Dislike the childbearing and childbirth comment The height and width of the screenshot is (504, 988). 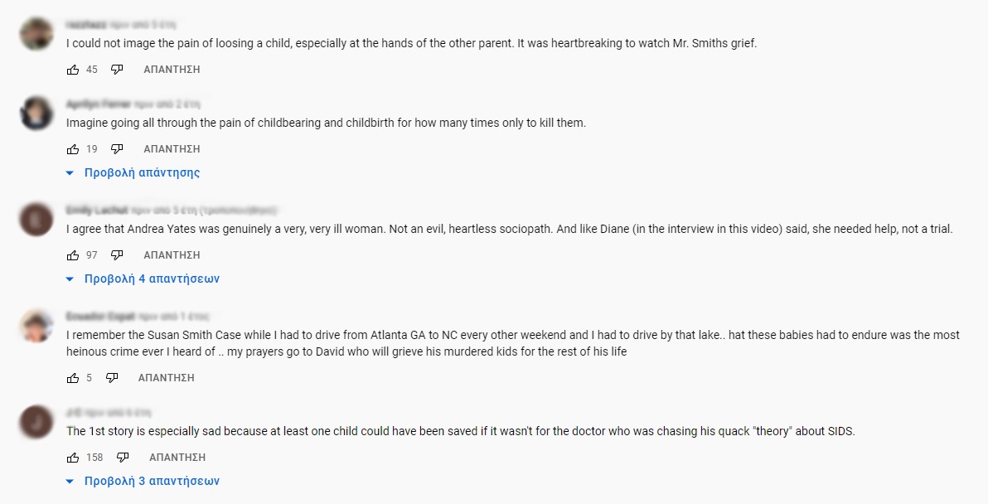coord(117,149)
